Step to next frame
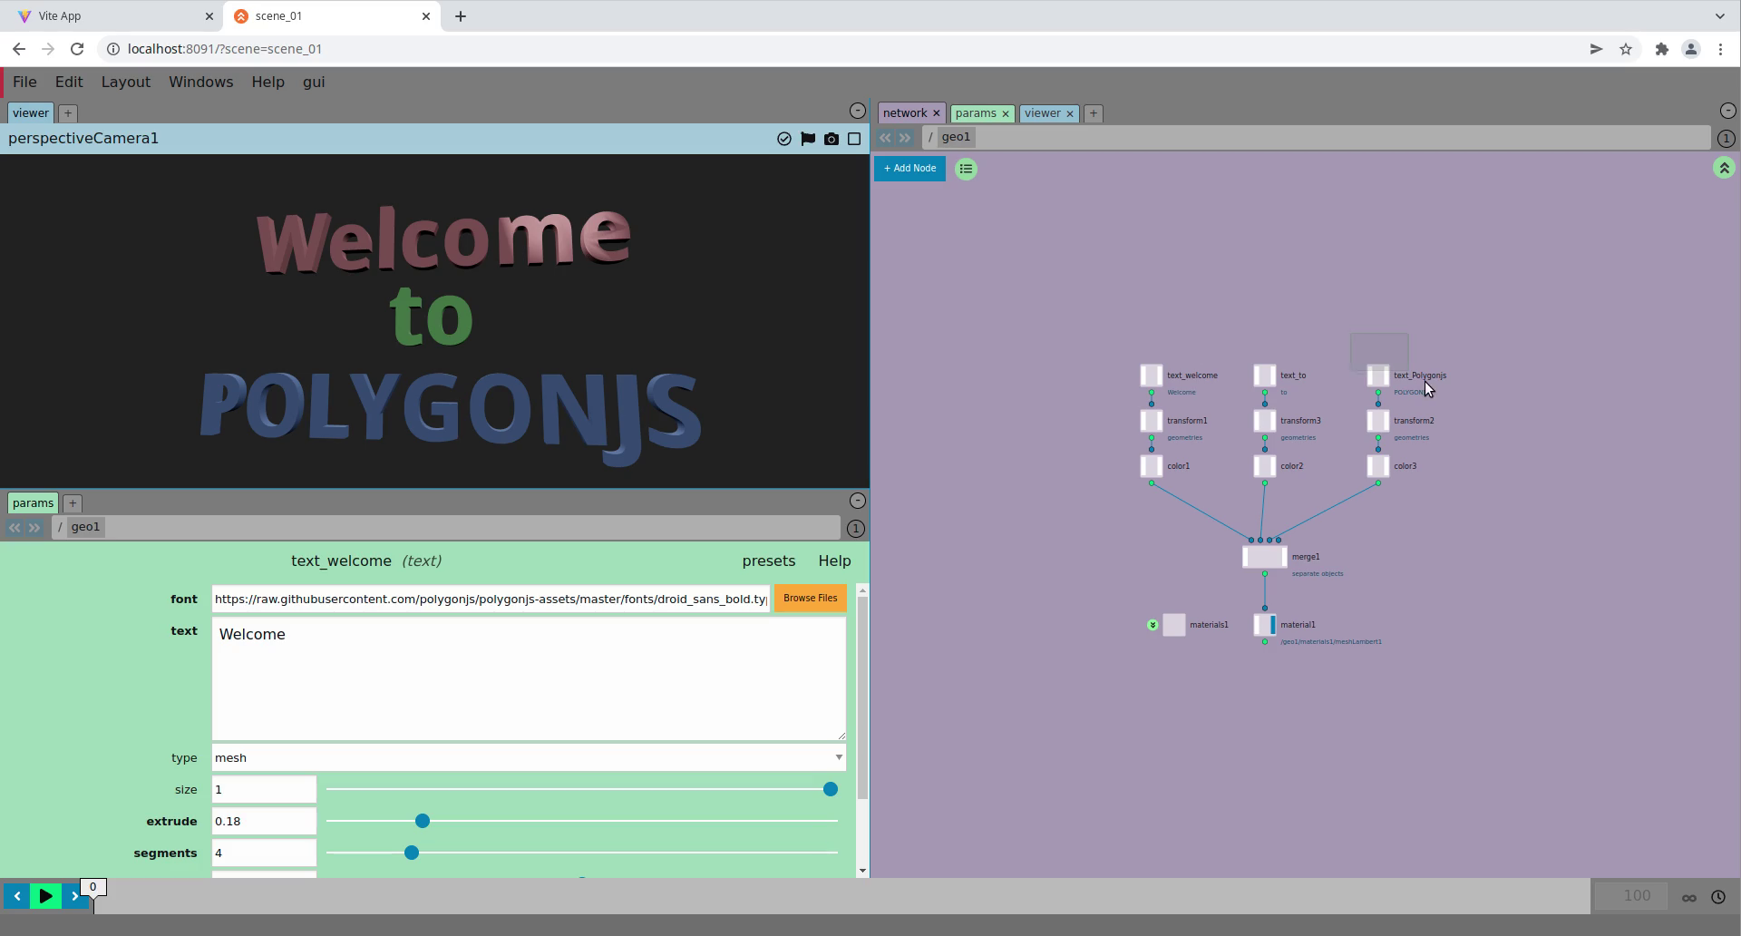The width and height of the screenshot is (1741, 936). [74, 897]
